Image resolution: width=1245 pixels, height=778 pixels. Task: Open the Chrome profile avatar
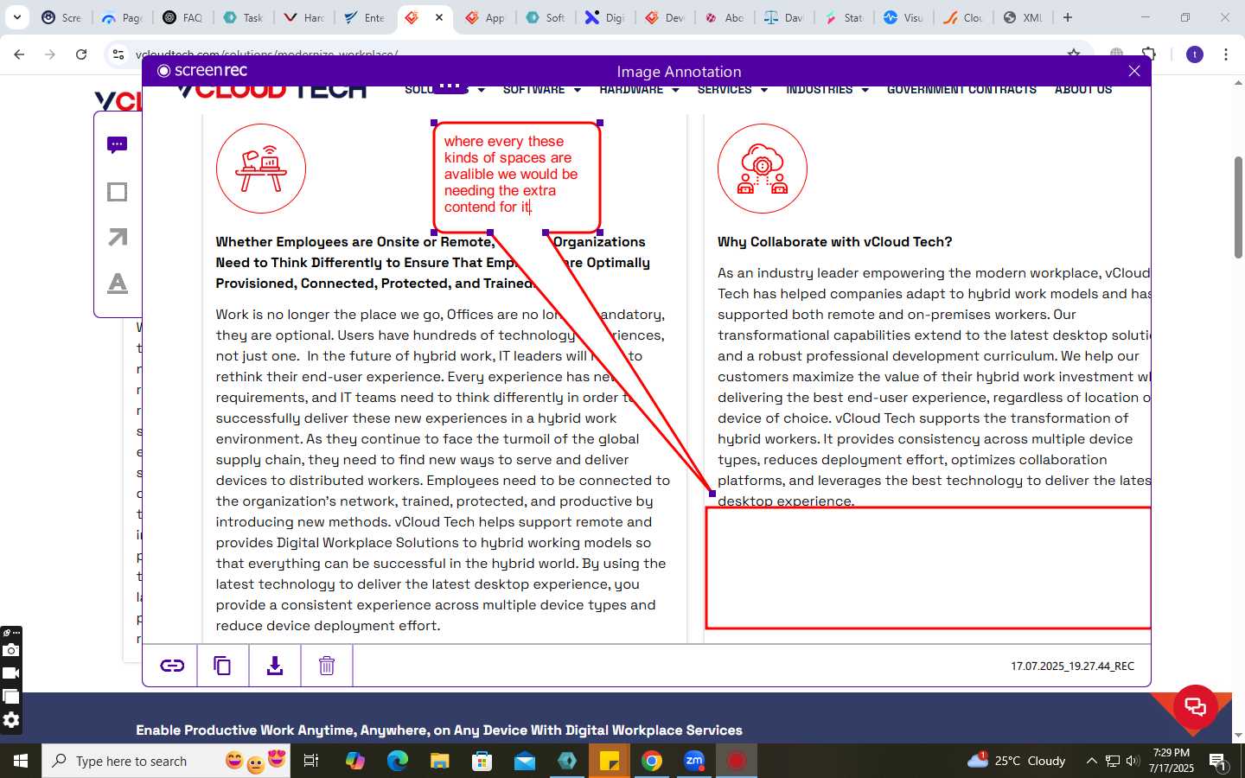[x=1195, y=54]
